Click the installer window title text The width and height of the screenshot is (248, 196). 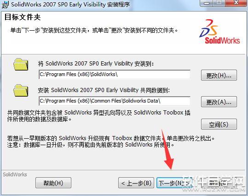[x=70, y=5]
